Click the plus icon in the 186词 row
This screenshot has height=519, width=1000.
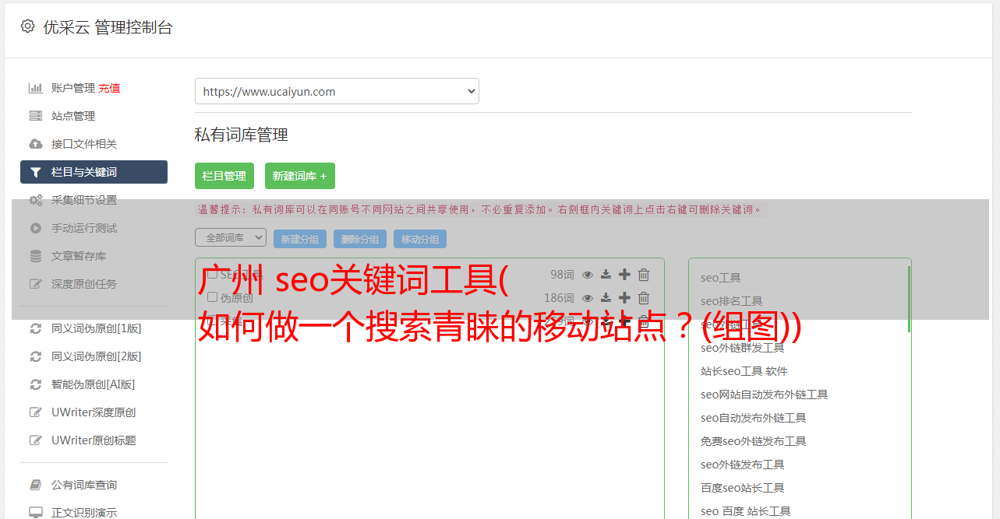coord(624,298)
